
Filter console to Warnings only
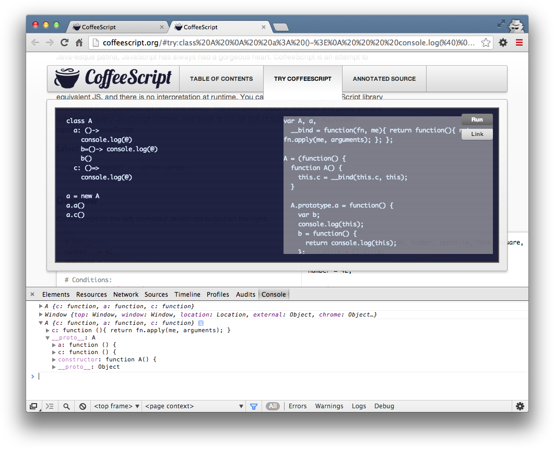pyautogui.click(x=329, y=406)
